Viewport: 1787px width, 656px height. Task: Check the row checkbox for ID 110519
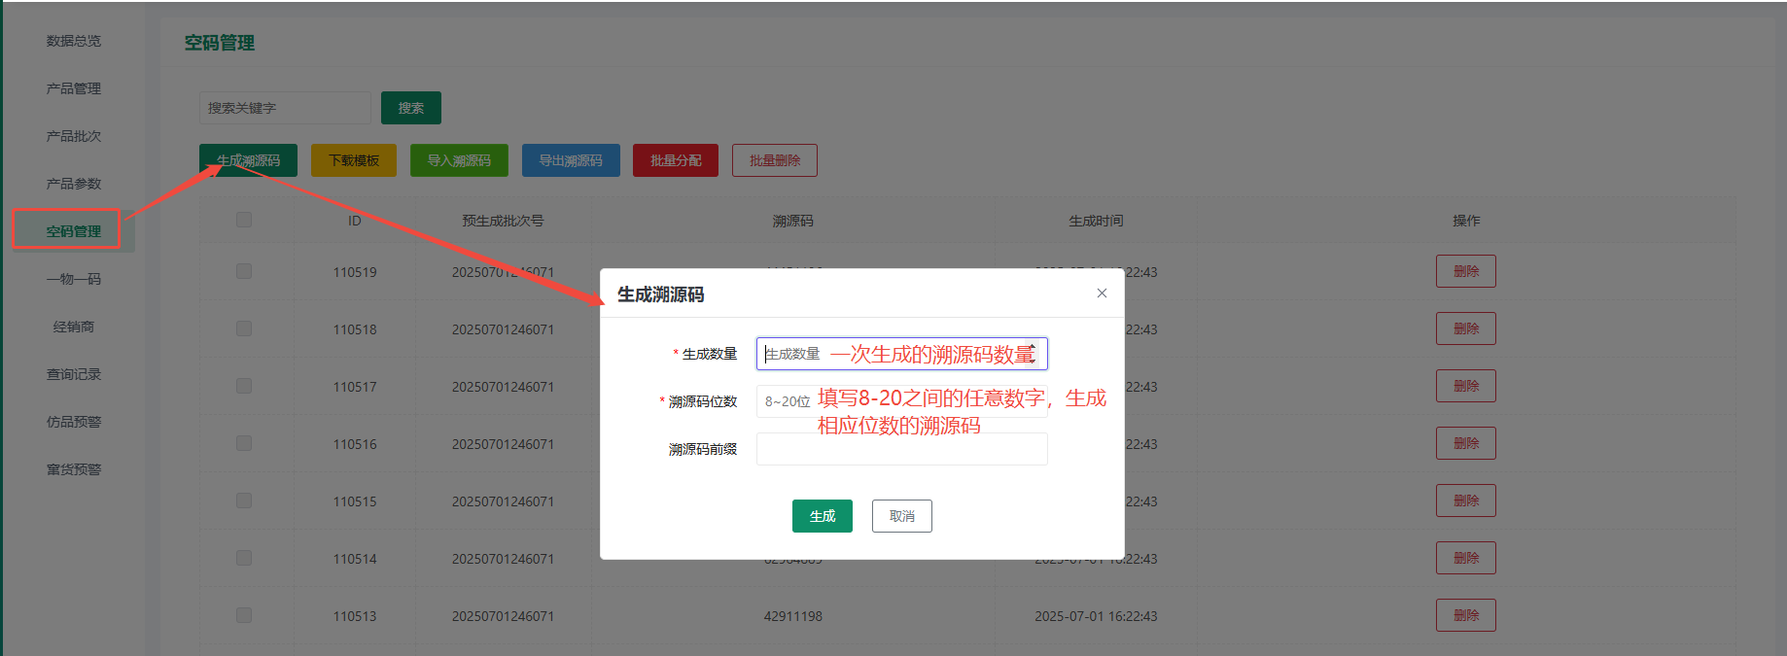(244, 272)
